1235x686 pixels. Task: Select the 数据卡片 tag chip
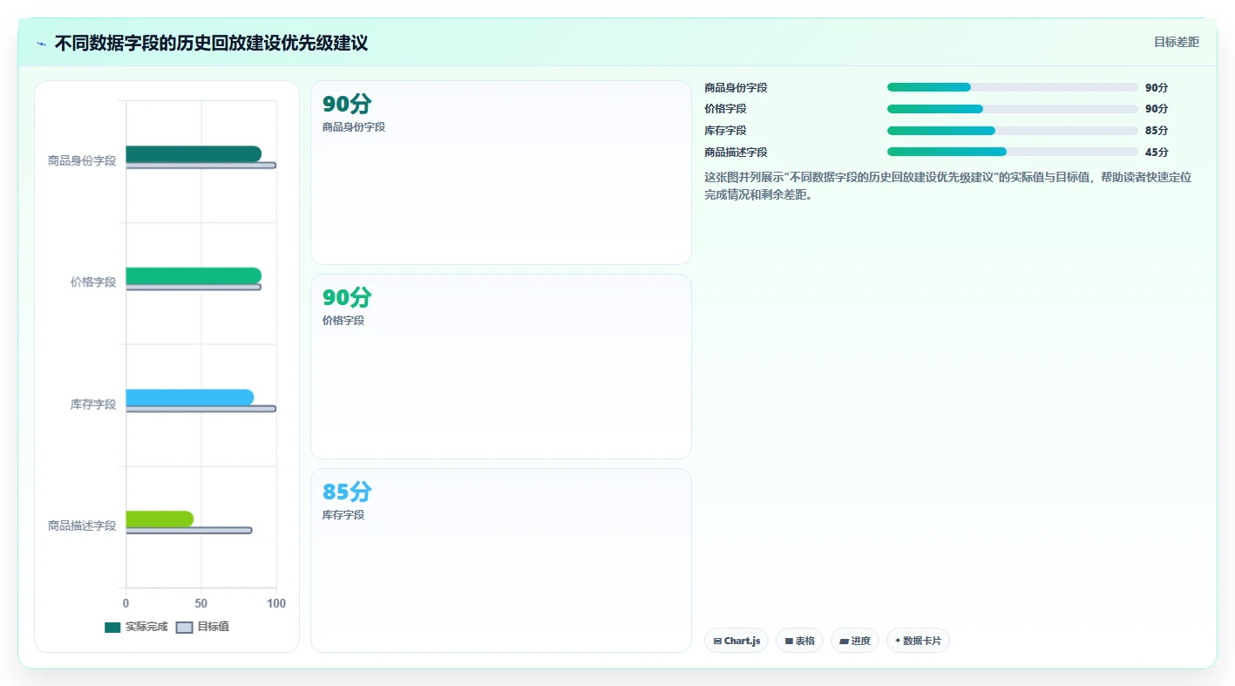tap(918, 641)
